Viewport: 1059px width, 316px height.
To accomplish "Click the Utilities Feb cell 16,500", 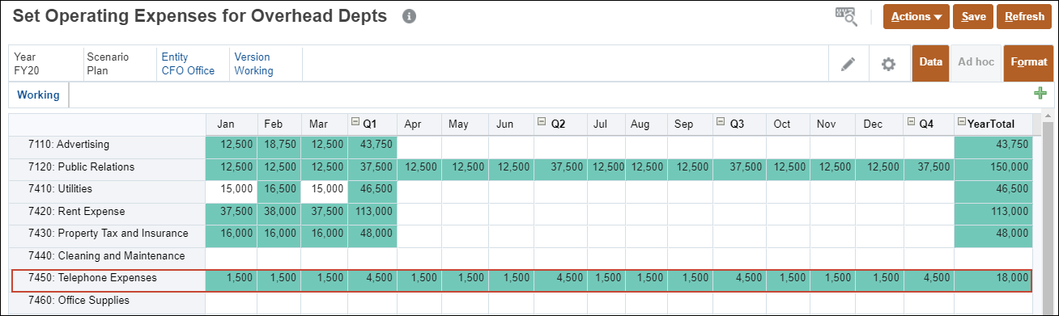I will coord(279,191).
